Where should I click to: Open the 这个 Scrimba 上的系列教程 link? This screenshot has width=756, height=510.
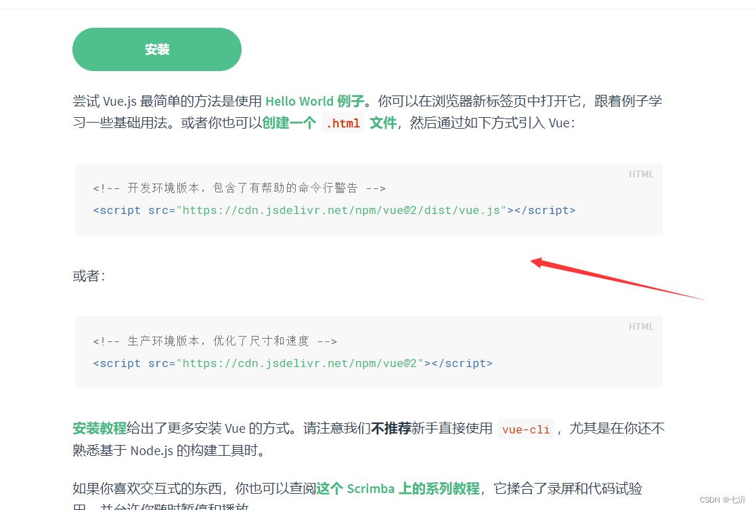tap(398, 488)
